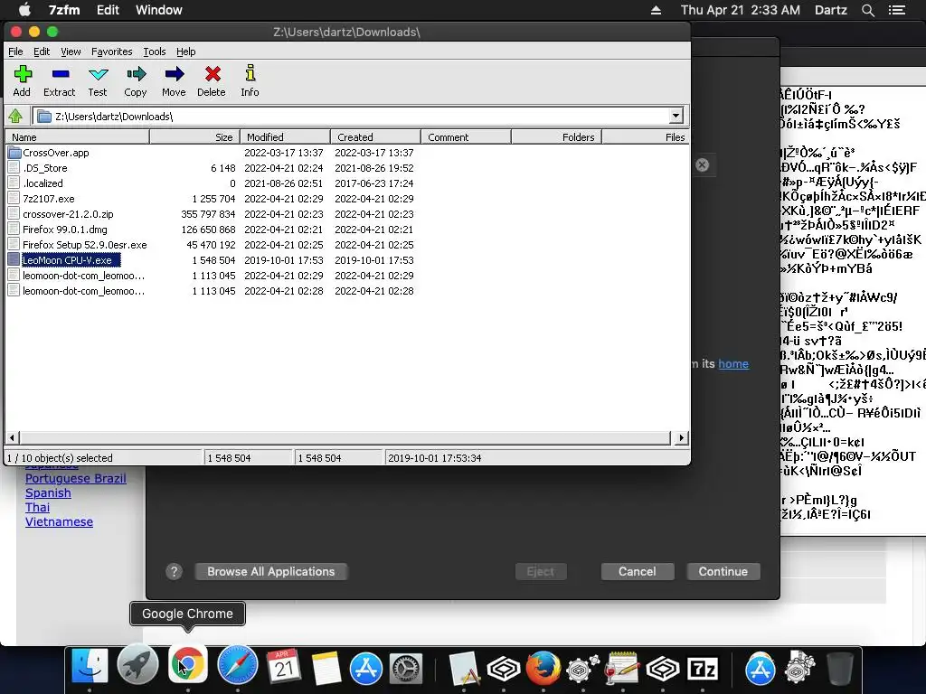Open the Favorites menu
Screen dimensions: 926x694
(x=111, y=52)
